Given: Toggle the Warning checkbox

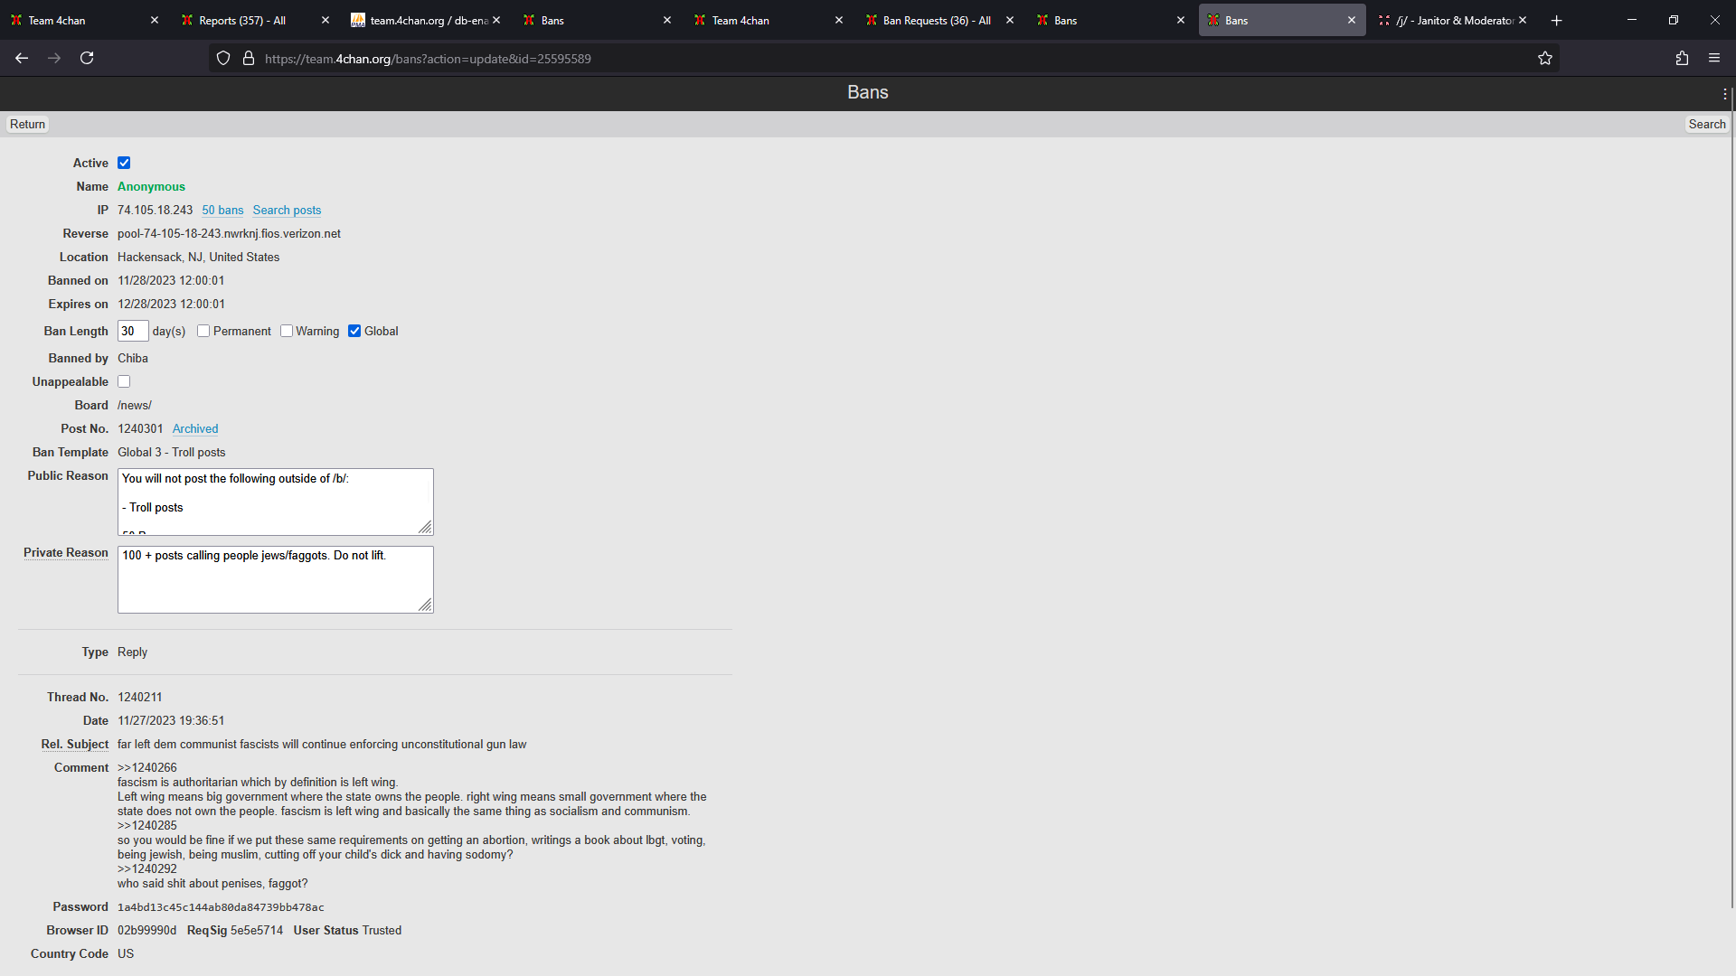Looking at the screenshot, I should [x=287, y=332].
